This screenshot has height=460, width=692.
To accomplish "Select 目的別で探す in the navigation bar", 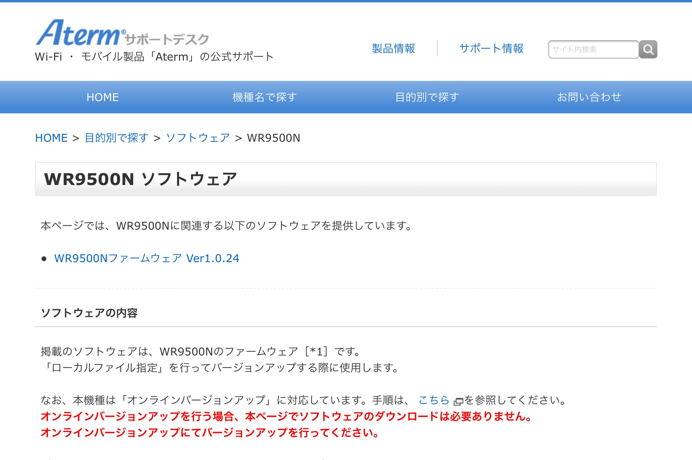I will (427, 97).
